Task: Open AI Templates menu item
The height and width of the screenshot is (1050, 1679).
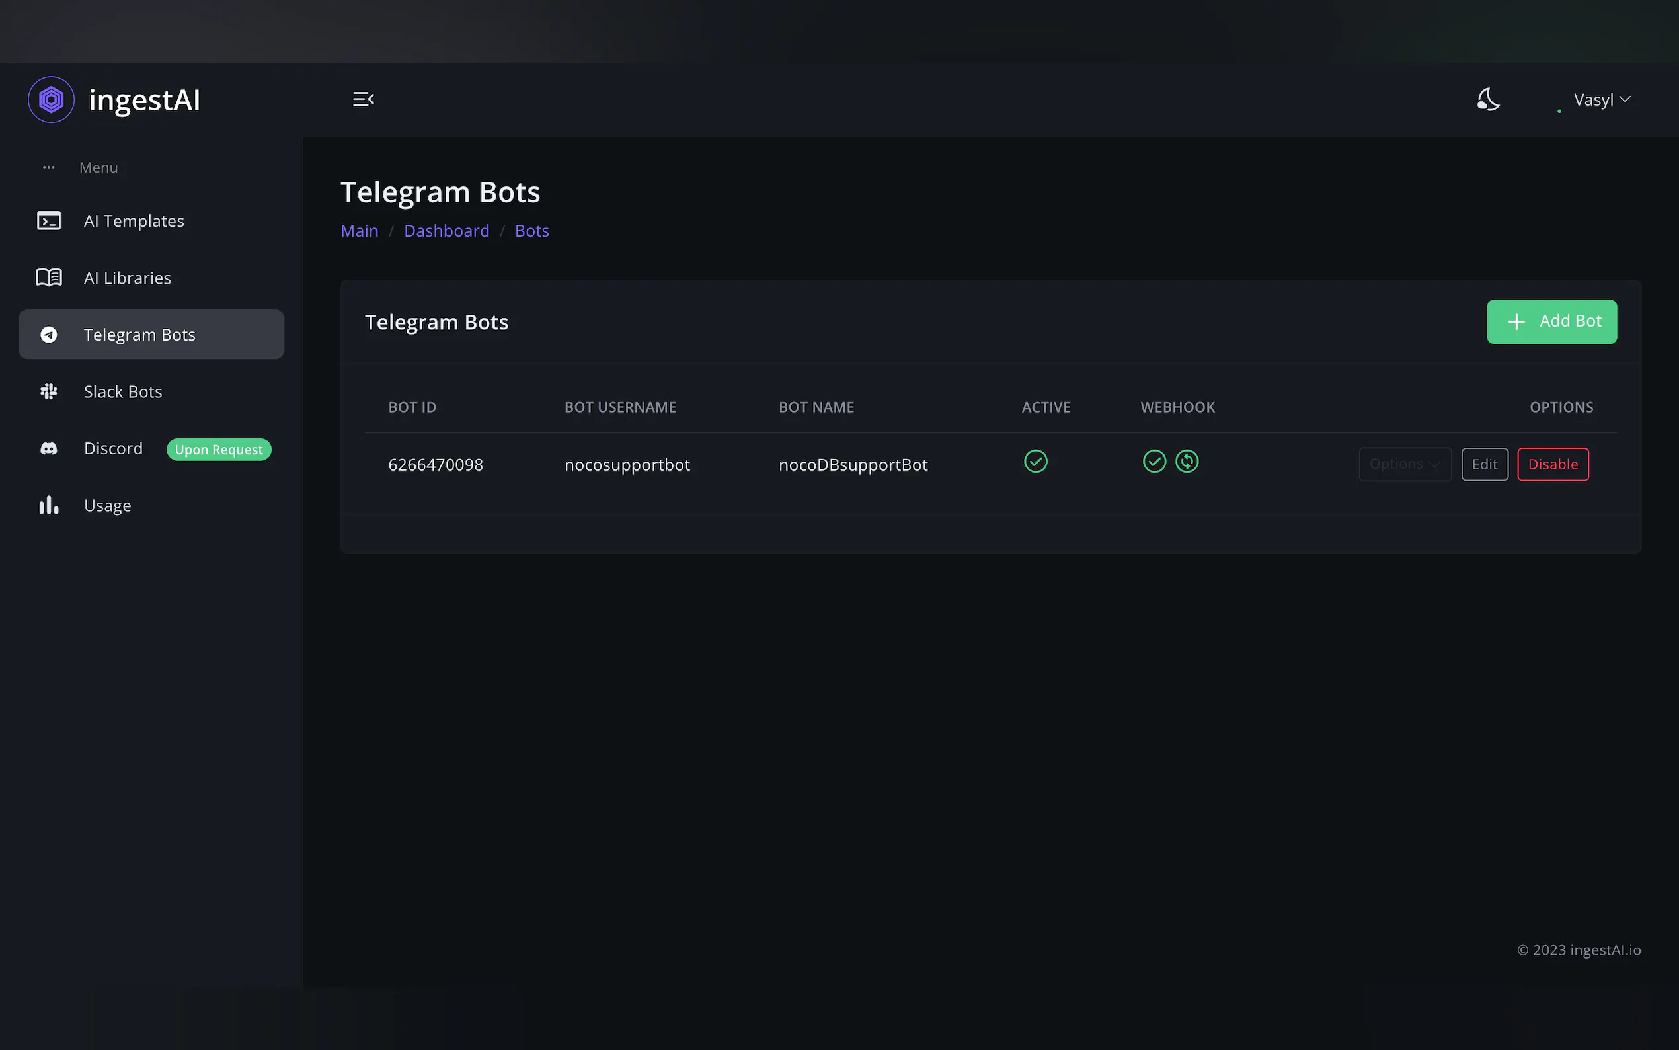Action: pos(151,221)
